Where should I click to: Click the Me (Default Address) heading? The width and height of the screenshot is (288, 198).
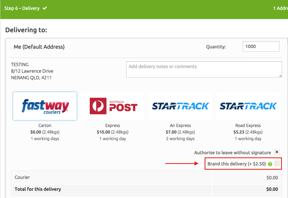point(39,47)
